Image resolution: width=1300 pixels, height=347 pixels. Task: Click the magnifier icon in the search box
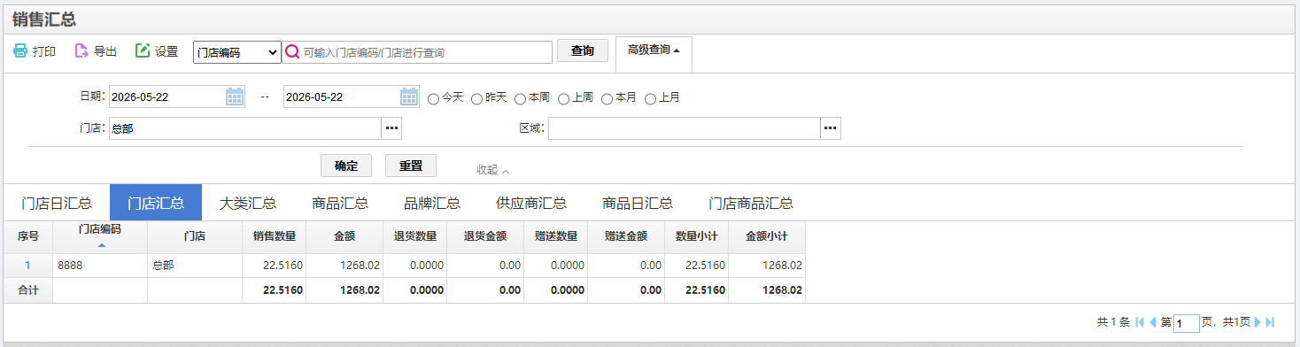coord(293,52)
